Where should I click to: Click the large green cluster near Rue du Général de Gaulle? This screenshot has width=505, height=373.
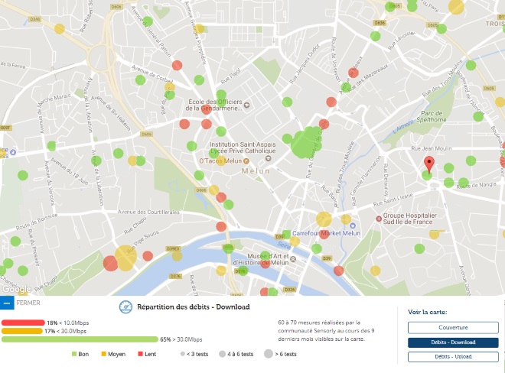coord(306,142)
